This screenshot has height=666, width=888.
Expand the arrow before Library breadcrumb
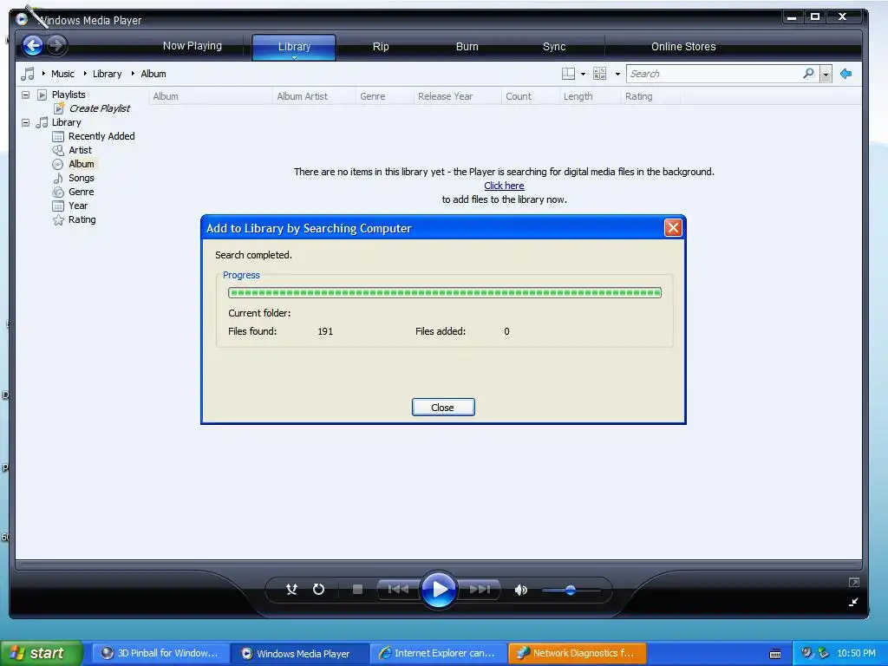click(x=85, y=73)
